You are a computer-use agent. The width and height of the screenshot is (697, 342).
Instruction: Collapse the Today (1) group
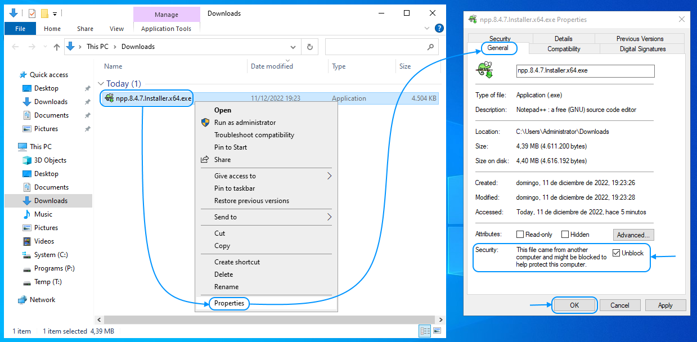tap(101, 84)
